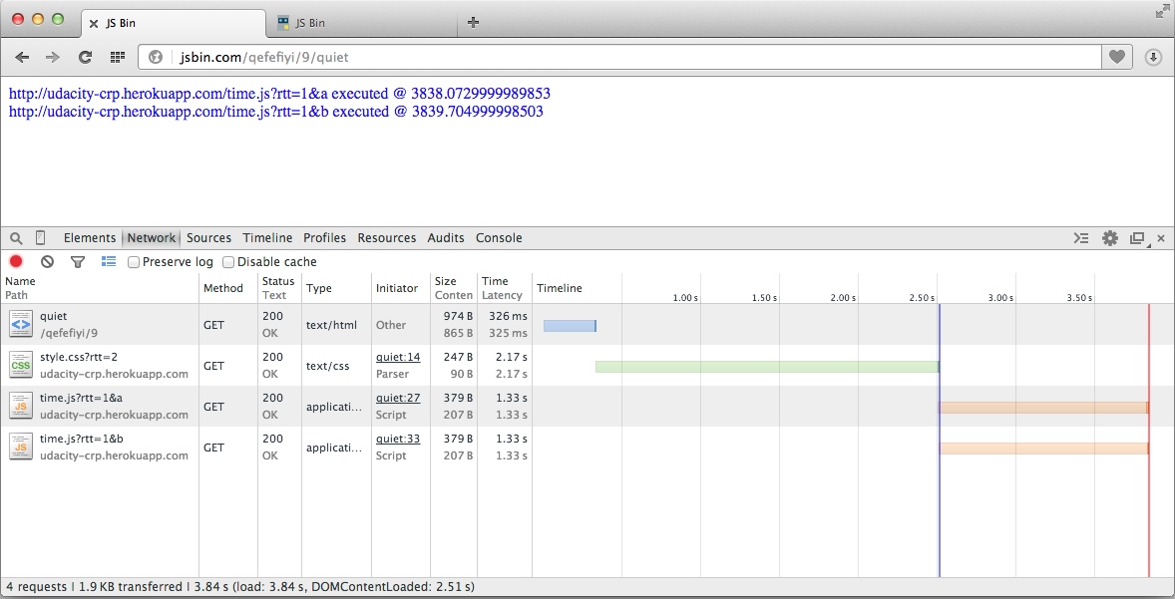
Task: Click the status bar requests summary text
Action: pyautogui.click(x=239, y=587)
